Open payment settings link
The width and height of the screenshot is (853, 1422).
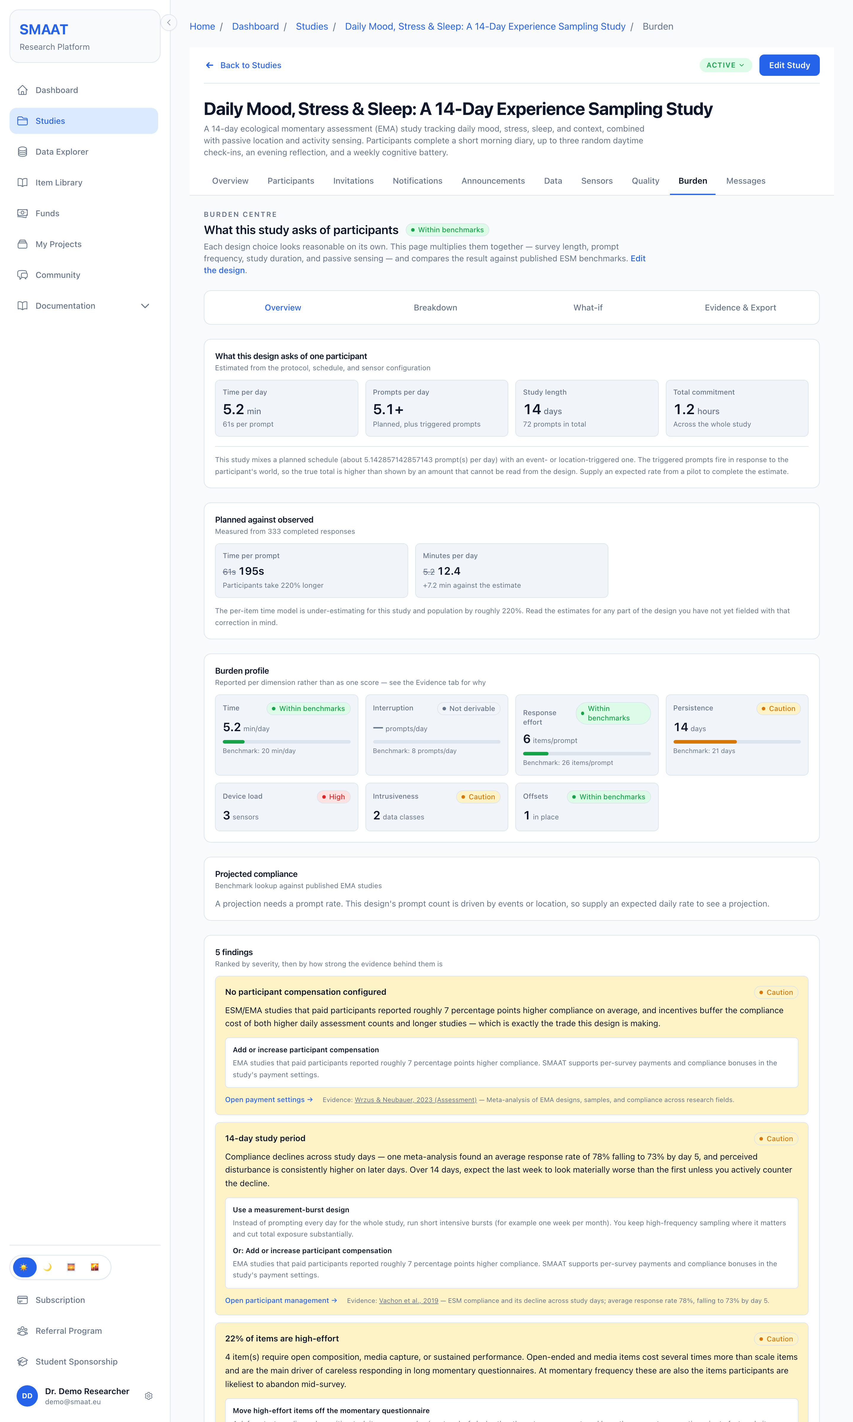tap(269, 1100)
